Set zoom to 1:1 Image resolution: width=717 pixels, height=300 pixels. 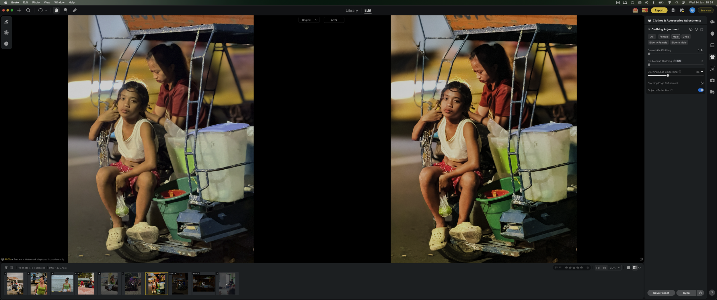coord(604,268)
